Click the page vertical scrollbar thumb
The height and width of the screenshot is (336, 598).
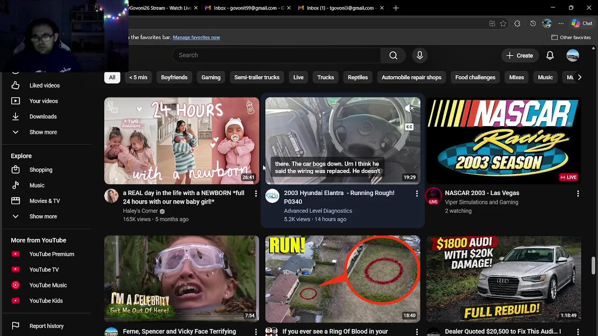coord(593,266)
